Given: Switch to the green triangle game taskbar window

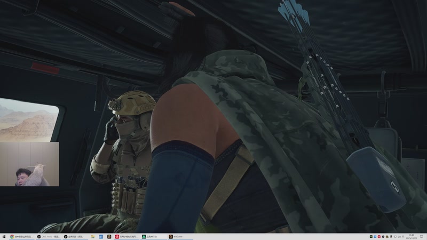Looking at the screenshot, I should [154, 237].
